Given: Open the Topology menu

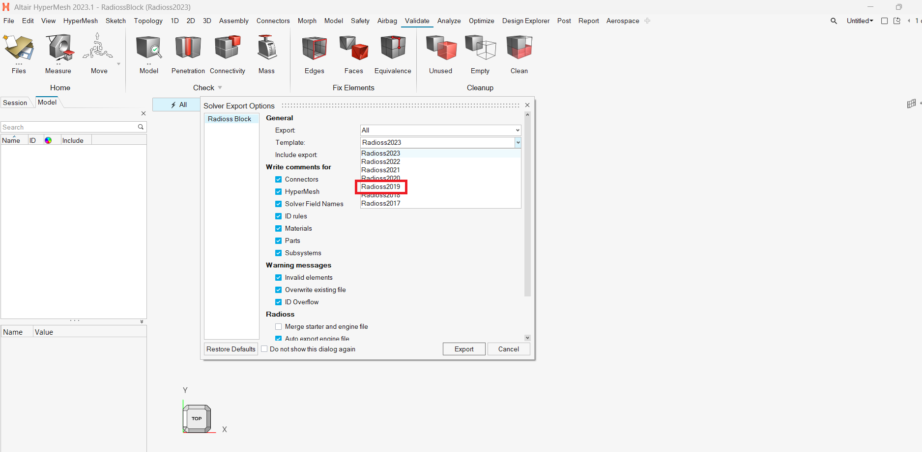Looking at the screenshot, I should [148, 21].
